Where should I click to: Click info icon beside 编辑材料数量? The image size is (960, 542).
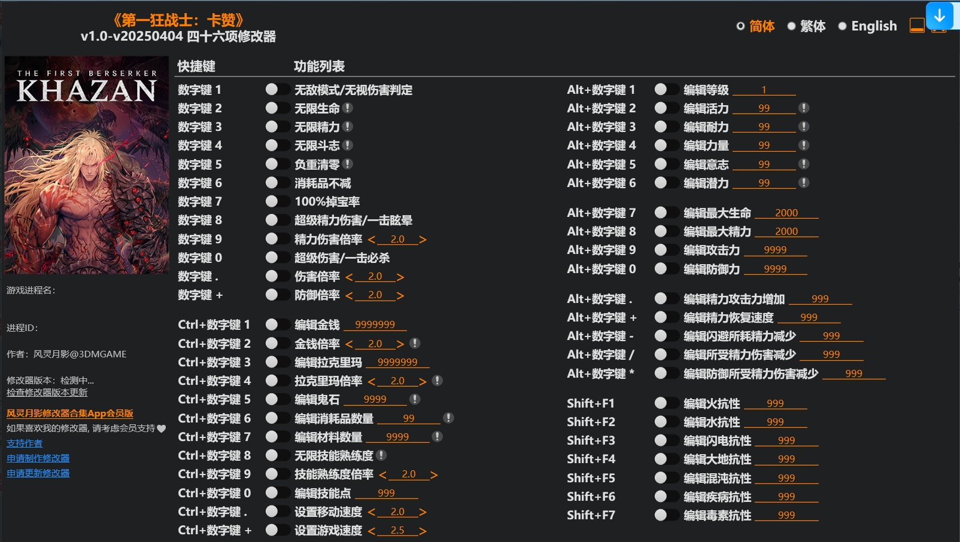click(438, 437)
